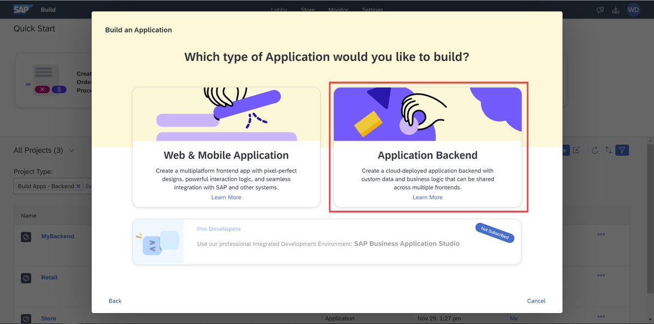Screen dimensions: 654x324
Task: Click the download icon in the top bar
Action: coord(616,10)
